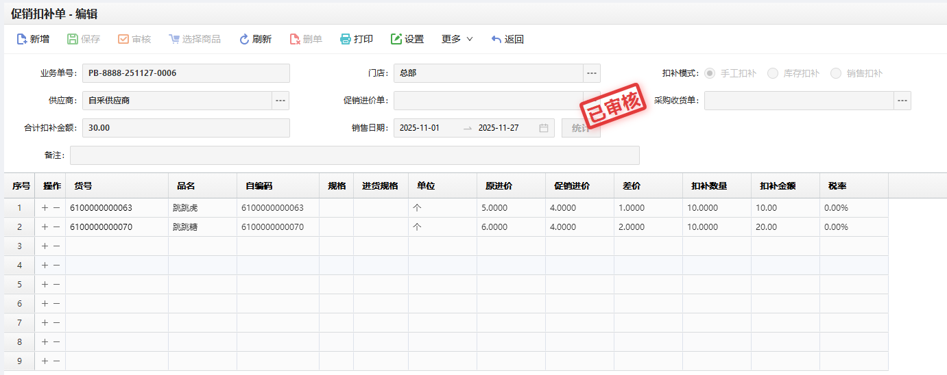Click the minus icon in row 2
The image size is (947, 375).
pos(56,227)
